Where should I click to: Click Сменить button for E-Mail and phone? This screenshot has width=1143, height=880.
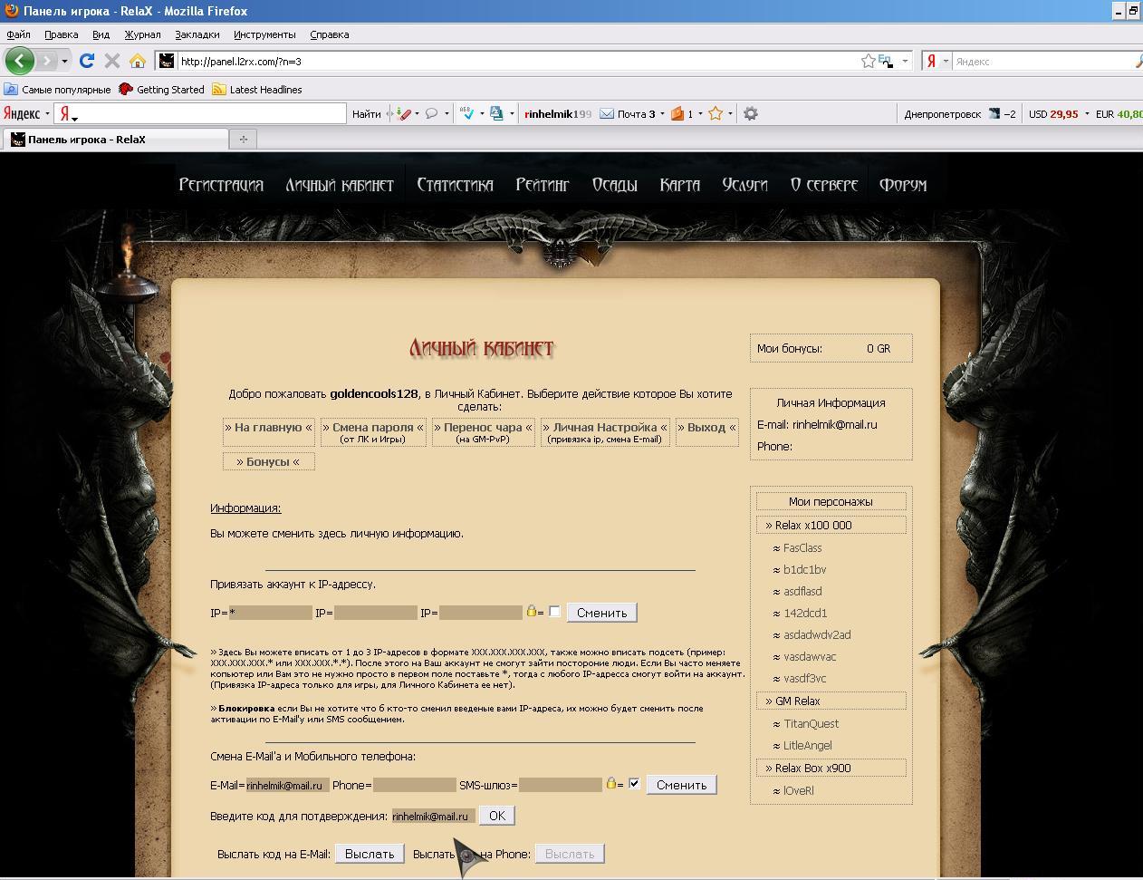click(x=681, y=785)
